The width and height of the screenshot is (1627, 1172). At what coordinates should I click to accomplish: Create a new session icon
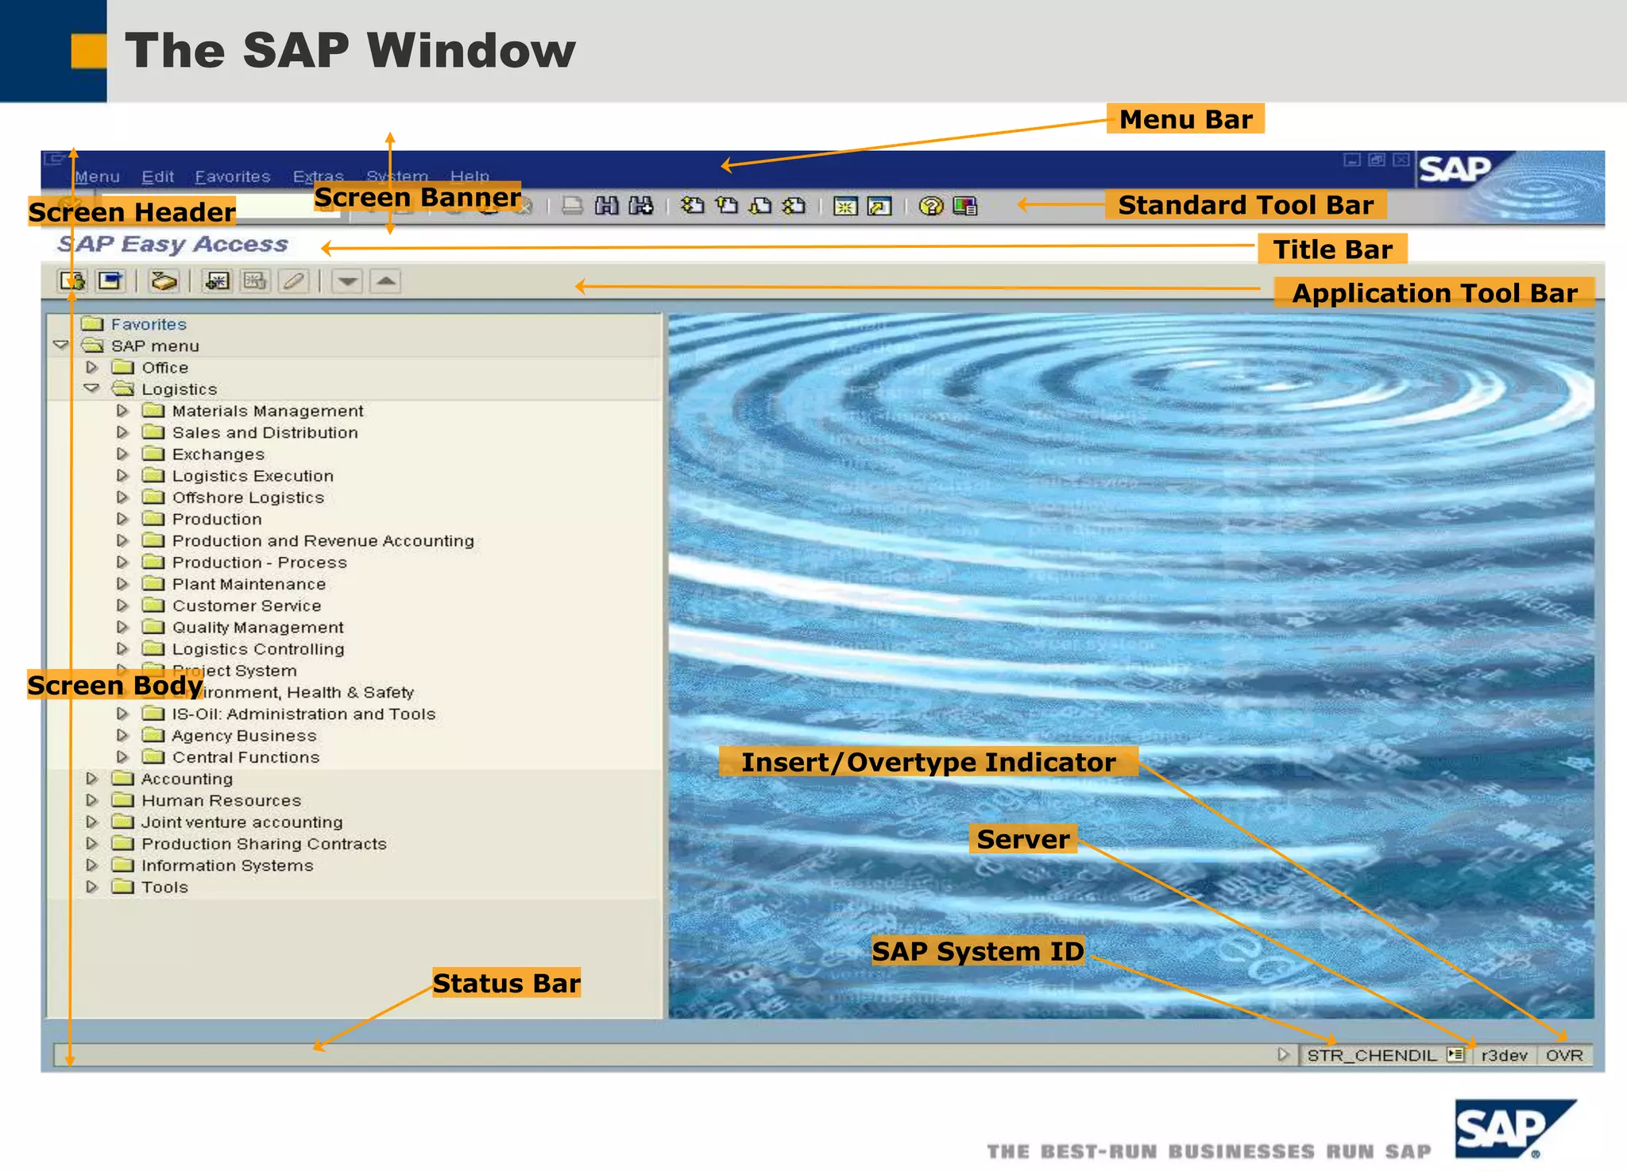[845, 207]
